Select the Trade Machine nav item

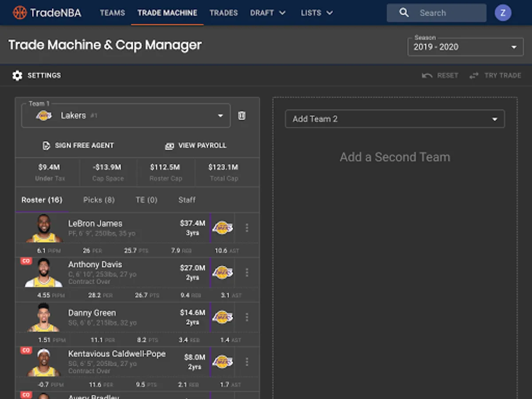coord(168,13)
